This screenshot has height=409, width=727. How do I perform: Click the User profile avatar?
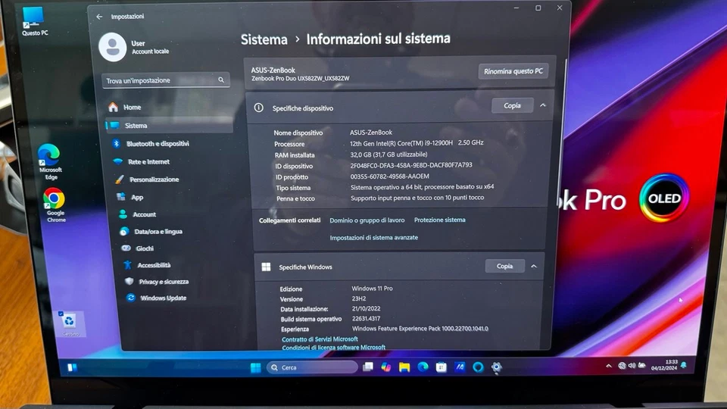click(113, 47)
